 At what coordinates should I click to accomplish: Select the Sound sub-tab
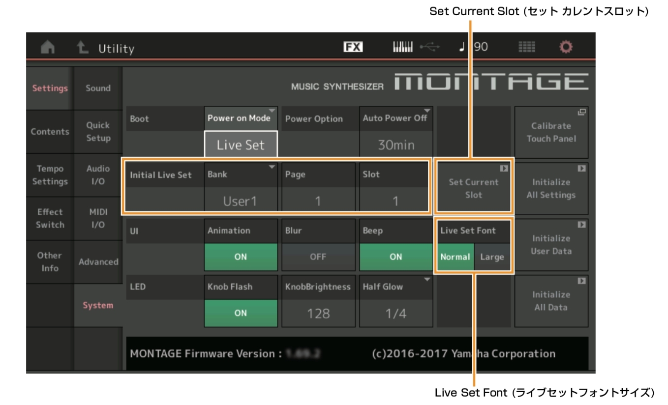pyautogui.click(x=98, y=88)
